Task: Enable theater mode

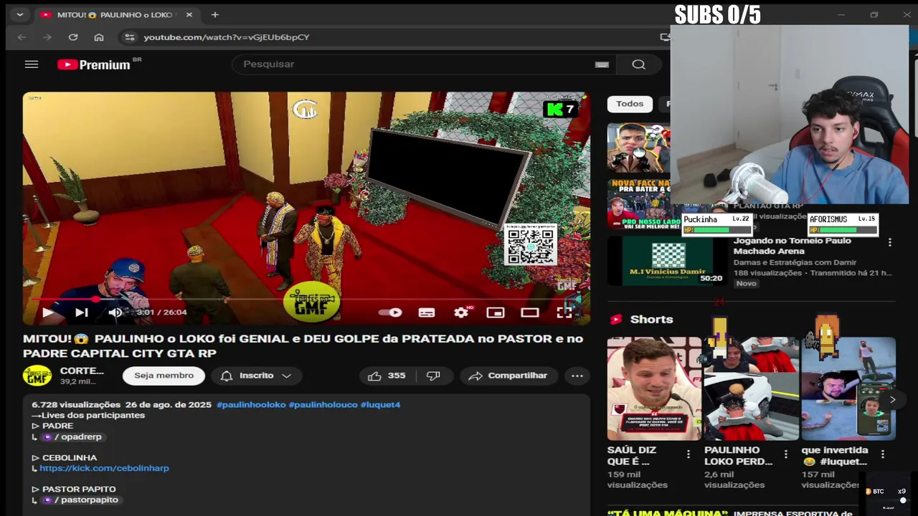Action: tap(530, 312)
